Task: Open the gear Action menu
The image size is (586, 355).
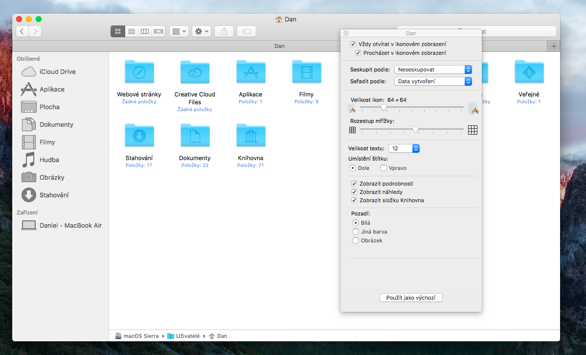Action: pyautogui.click(x=202, y=31)
